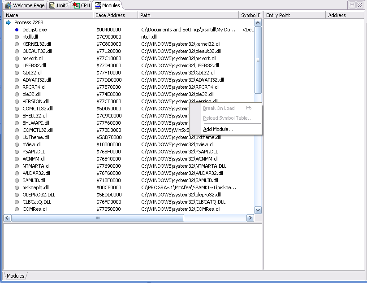Screen dimensions: 367x283
Task: Click the horizontal scrollbar right arrow
Action: point(250,218)
